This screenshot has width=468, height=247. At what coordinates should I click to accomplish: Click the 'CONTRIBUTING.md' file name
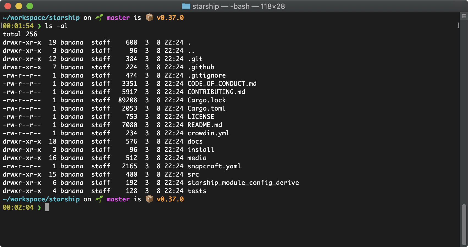point(216,92)
